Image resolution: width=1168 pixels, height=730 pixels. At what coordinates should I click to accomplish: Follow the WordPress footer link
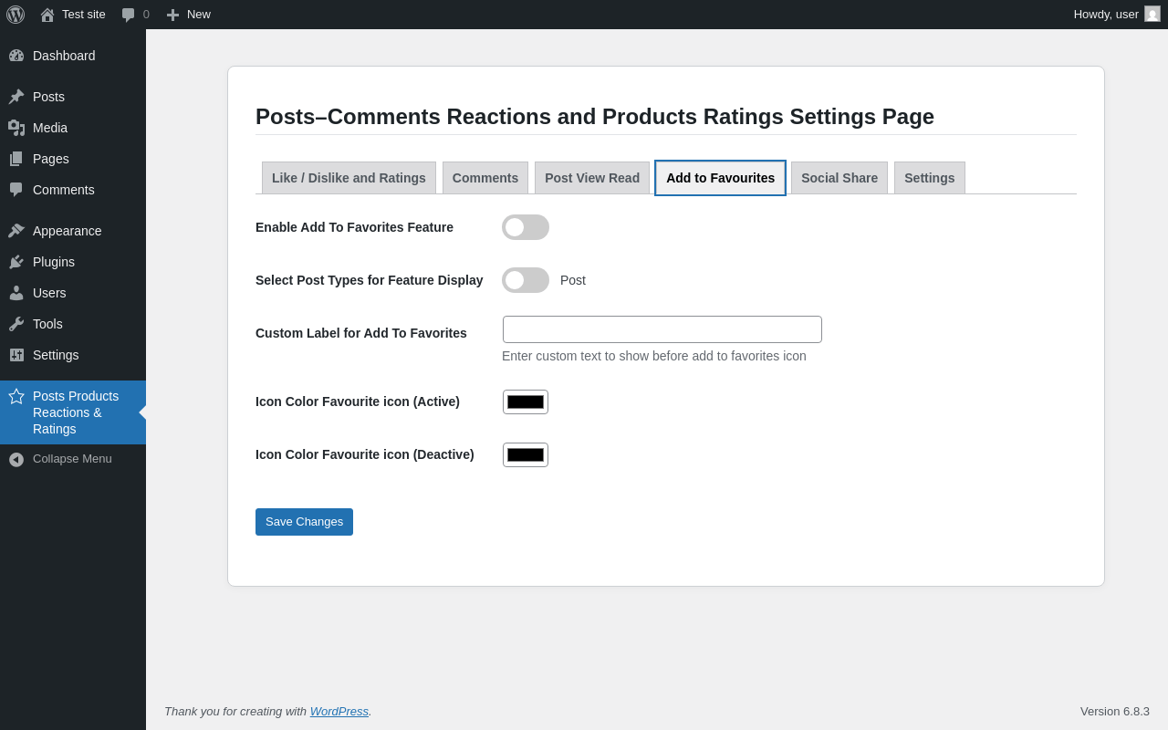tap(339, 711)
